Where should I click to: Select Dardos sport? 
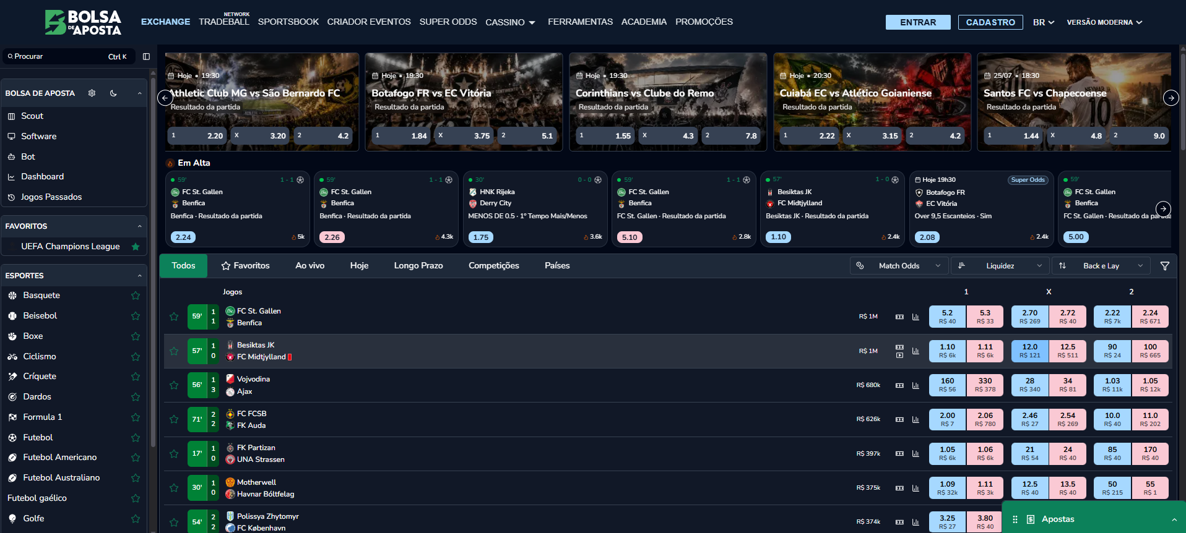click(x=37, y=397)
